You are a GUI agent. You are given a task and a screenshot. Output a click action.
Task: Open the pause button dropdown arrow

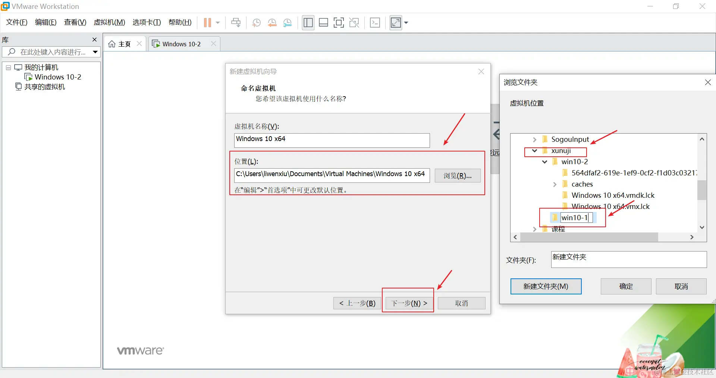coord(218,23)
